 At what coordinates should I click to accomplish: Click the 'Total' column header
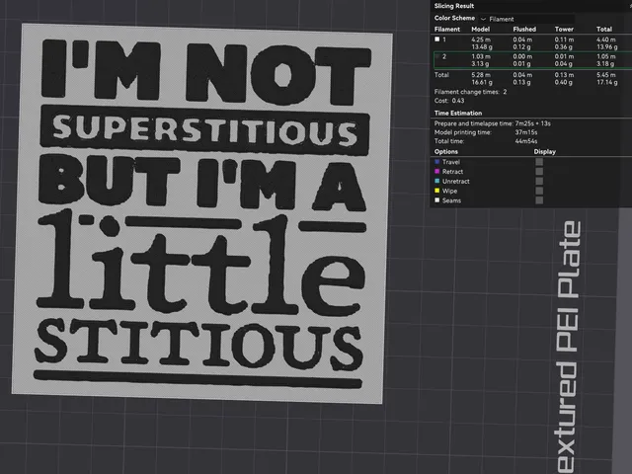coord(604,29)
